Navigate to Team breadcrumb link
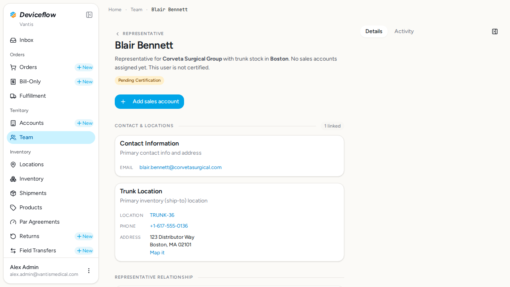 coord(136,10)
